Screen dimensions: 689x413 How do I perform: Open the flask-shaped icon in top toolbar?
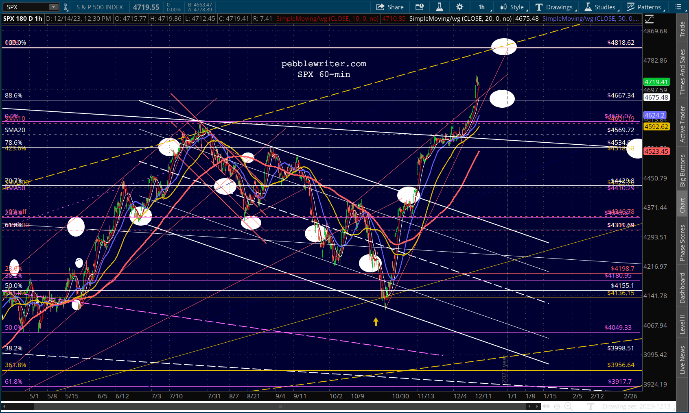coord(440,7)
